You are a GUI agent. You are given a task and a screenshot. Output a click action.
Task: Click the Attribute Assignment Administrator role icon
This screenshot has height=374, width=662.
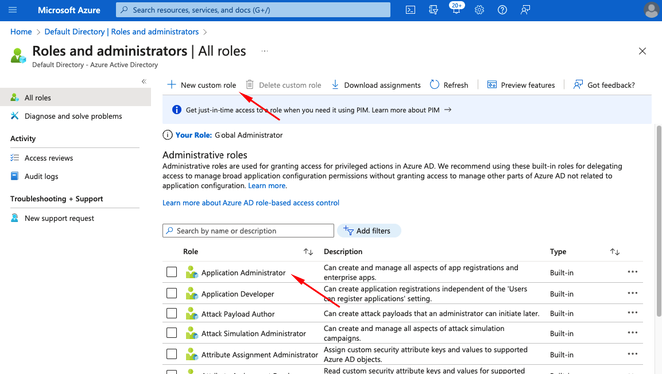(x=192, y=354)
